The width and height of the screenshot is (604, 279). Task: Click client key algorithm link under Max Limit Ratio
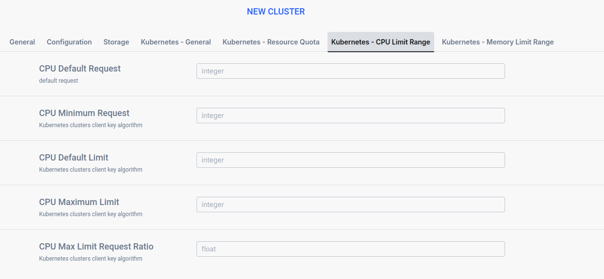click(91, 258)
